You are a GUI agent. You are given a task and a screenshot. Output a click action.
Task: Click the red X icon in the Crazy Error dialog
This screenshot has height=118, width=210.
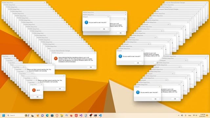tap(34, 90)
